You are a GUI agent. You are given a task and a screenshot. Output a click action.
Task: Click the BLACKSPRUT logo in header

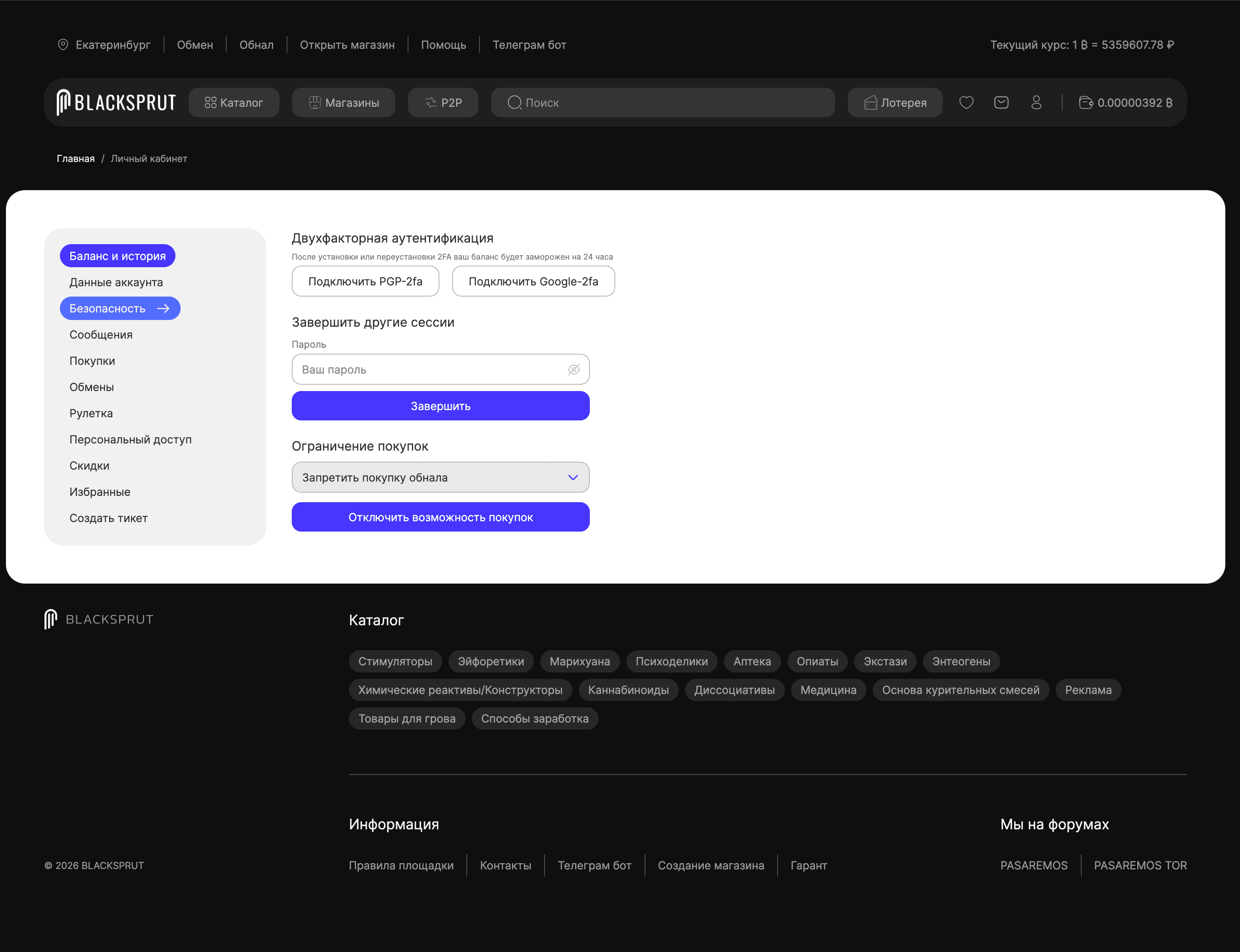pos(116,102)
